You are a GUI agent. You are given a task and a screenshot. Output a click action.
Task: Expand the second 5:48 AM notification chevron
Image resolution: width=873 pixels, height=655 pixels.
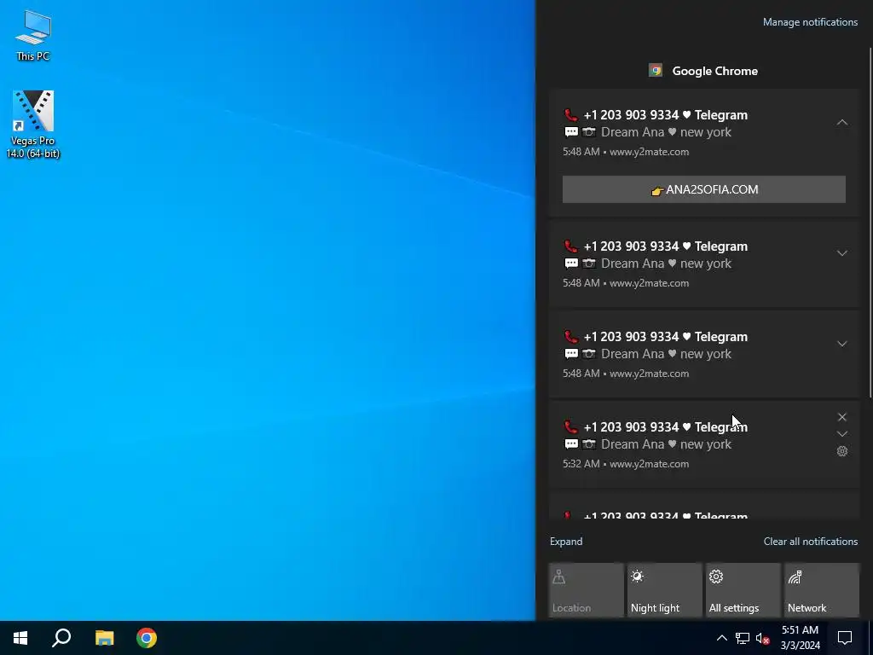[x=841, y=252]
